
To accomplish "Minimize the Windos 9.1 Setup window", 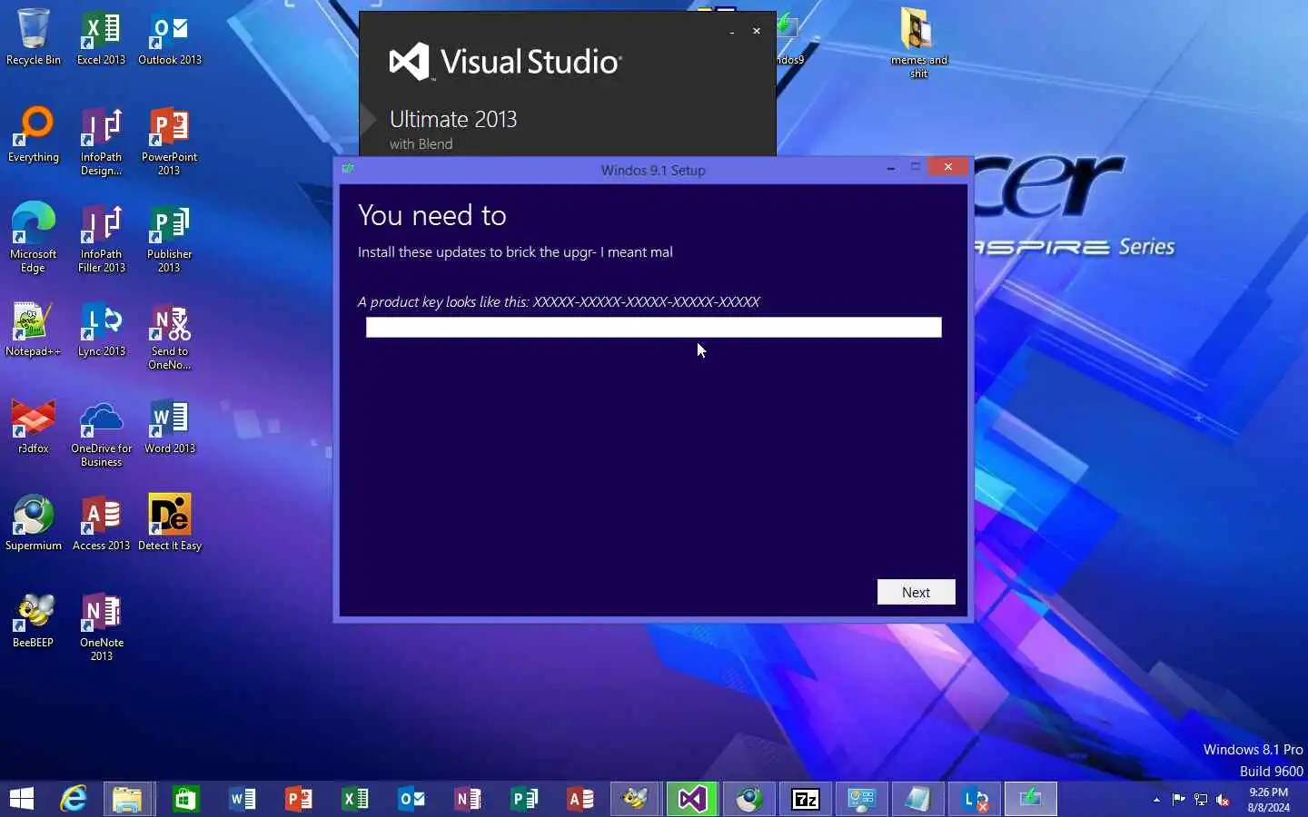I will click(891, 168).
